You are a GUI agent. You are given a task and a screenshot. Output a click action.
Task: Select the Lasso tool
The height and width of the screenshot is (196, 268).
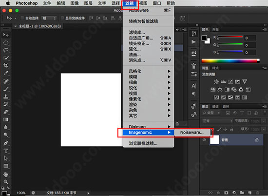tap(6, 50)
